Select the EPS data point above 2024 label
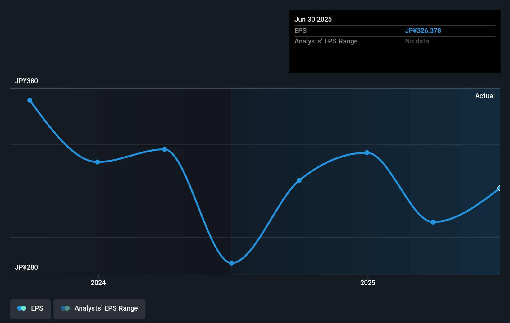The width and height of the screenshot is (510, 323). (98, 162)
